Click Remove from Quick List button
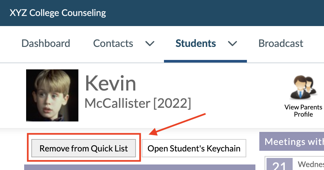 84,149
